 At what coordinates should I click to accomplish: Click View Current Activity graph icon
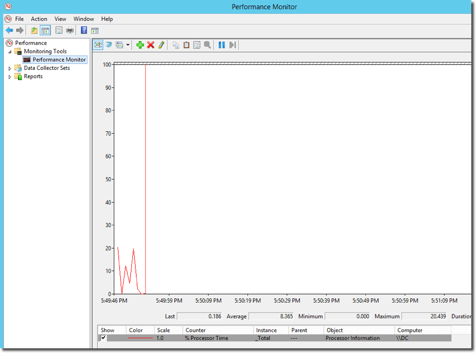(98, 45)
